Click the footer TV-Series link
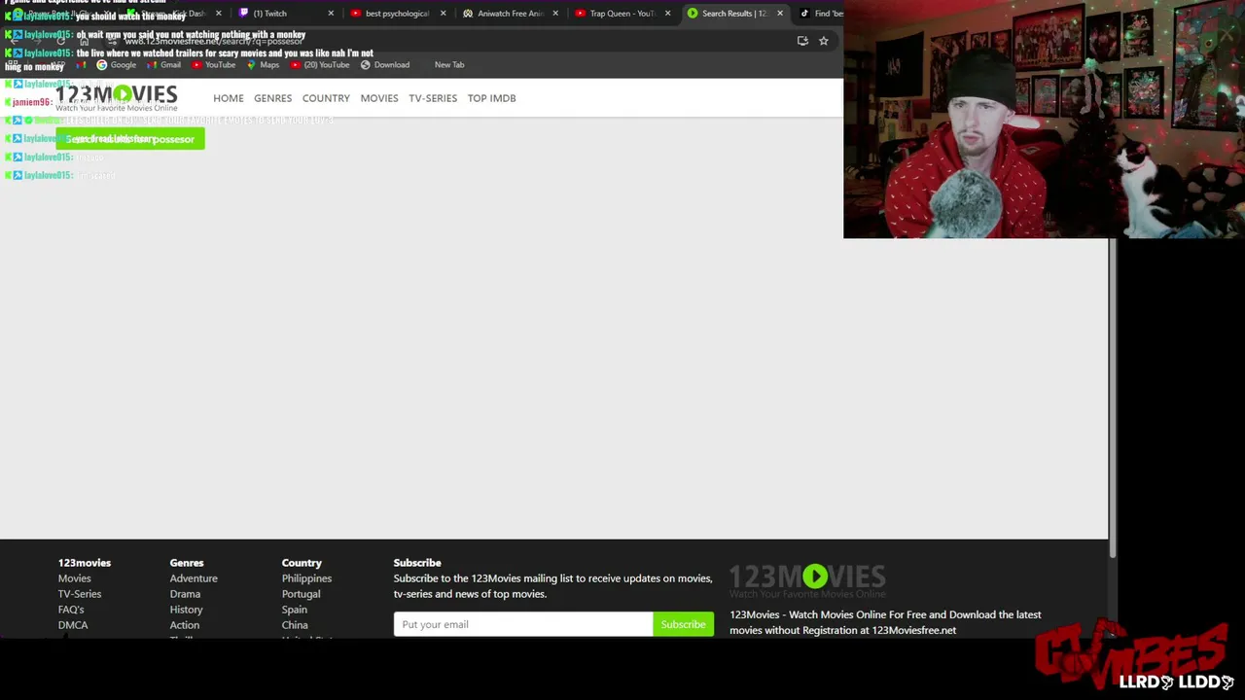Screen dimensions: 1245x700 coord(80,594)
